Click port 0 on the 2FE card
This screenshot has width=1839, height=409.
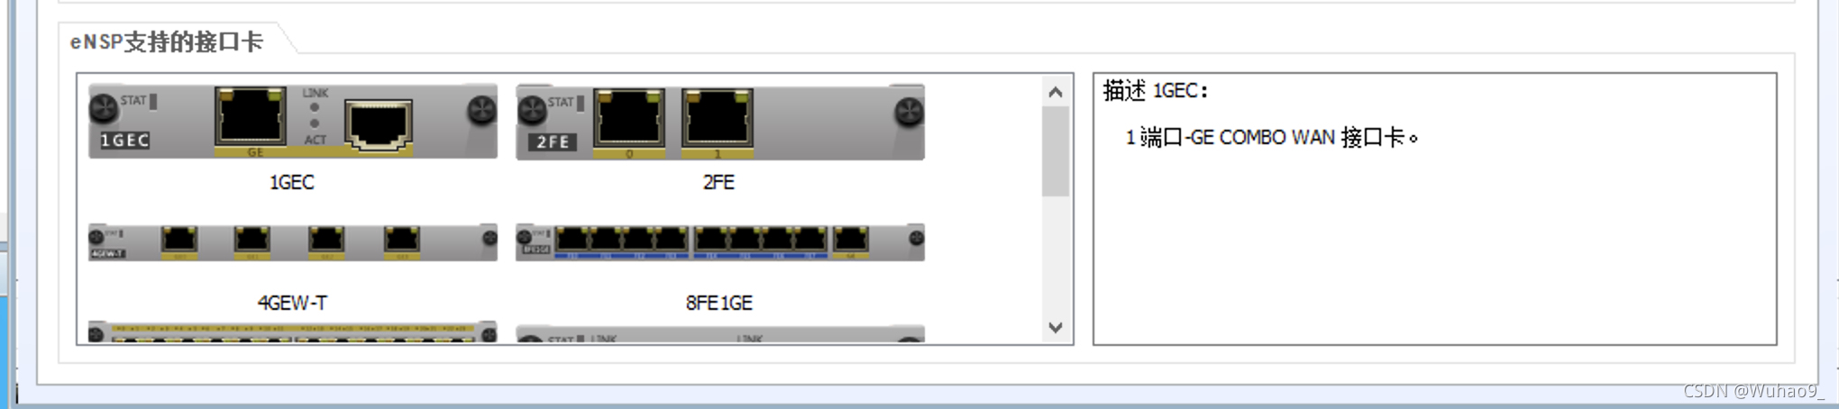tap(629, 117)
